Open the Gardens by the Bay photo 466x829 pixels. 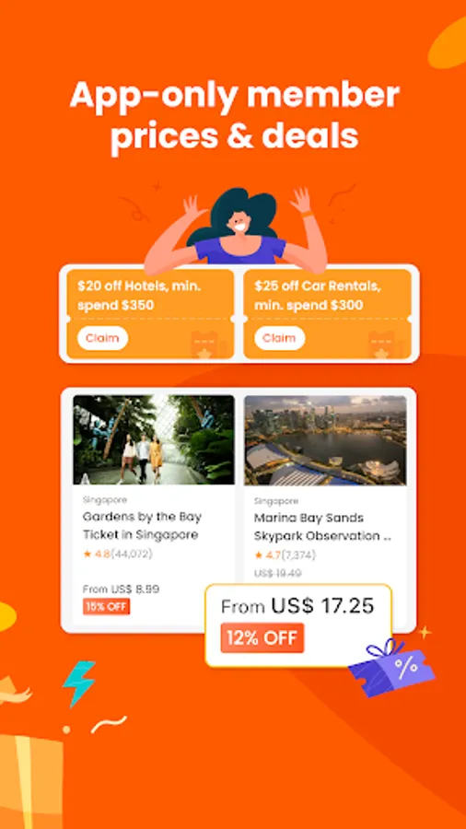pyautogui.click(x=154, y=439)
